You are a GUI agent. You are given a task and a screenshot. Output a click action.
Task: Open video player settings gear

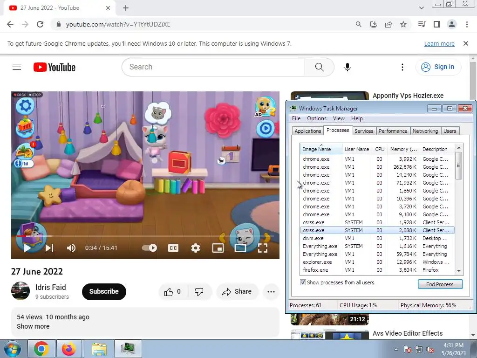point(195,248)
